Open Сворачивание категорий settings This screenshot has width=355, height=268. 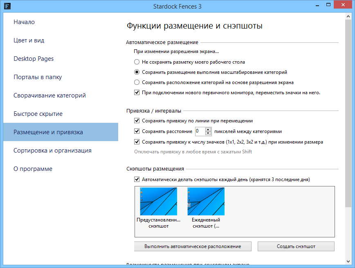point(49,95)
